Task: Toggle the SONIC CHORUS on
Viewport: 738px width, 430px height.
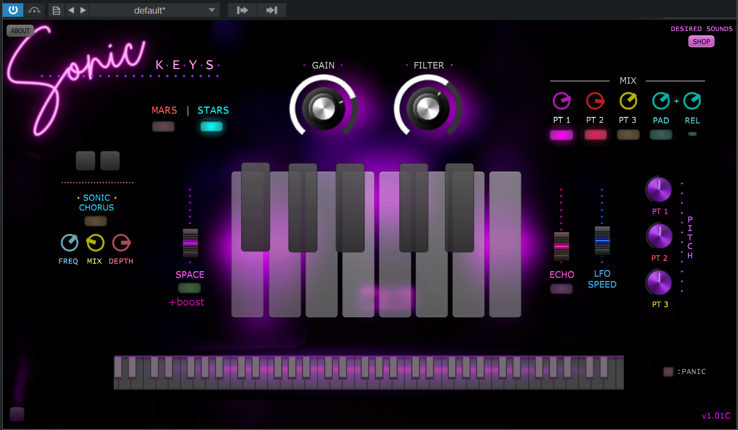Action: click(x=96, y=221)
